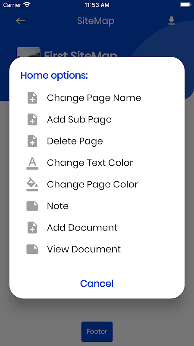
Task: Click the icon beside Add Document
Action: click(x=32, y=227)
